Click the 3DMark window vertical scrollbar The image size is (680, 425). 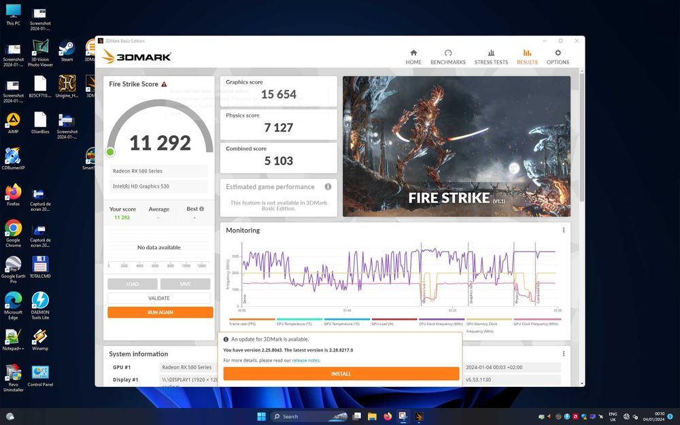(x=581, y=137)
